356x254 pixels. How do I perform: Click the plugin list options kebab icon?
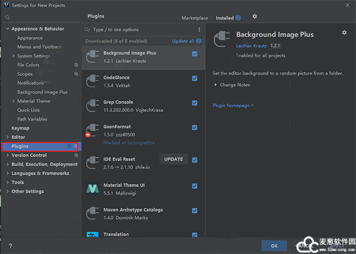coord(199,30)
